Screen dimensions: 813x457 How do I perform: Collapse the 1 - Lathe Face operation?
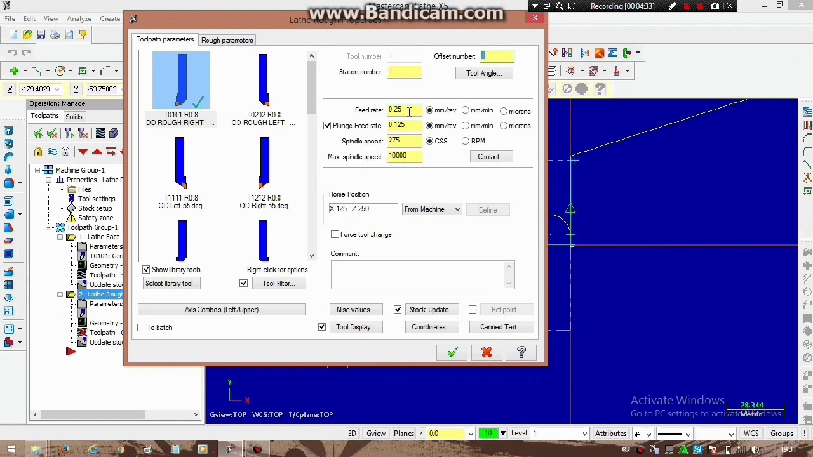[60, 237]
